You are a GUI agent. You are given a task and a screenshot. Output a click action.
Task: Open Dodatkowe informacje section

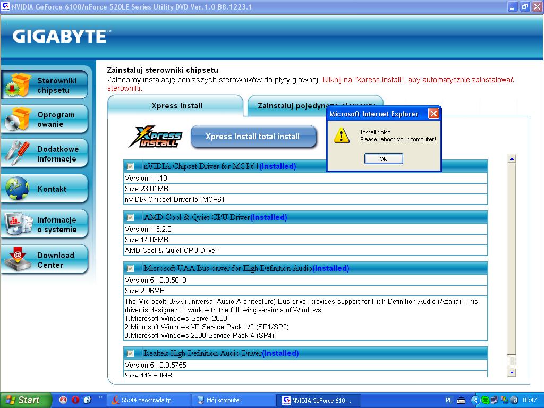45,154
